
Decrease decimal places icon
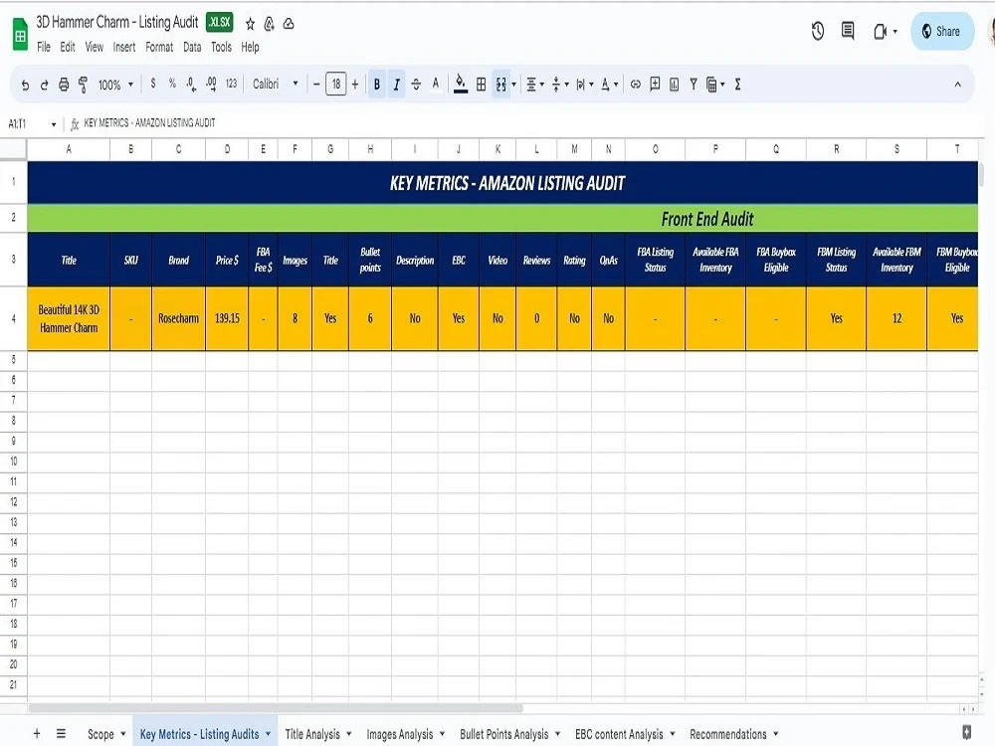(191, 84)
